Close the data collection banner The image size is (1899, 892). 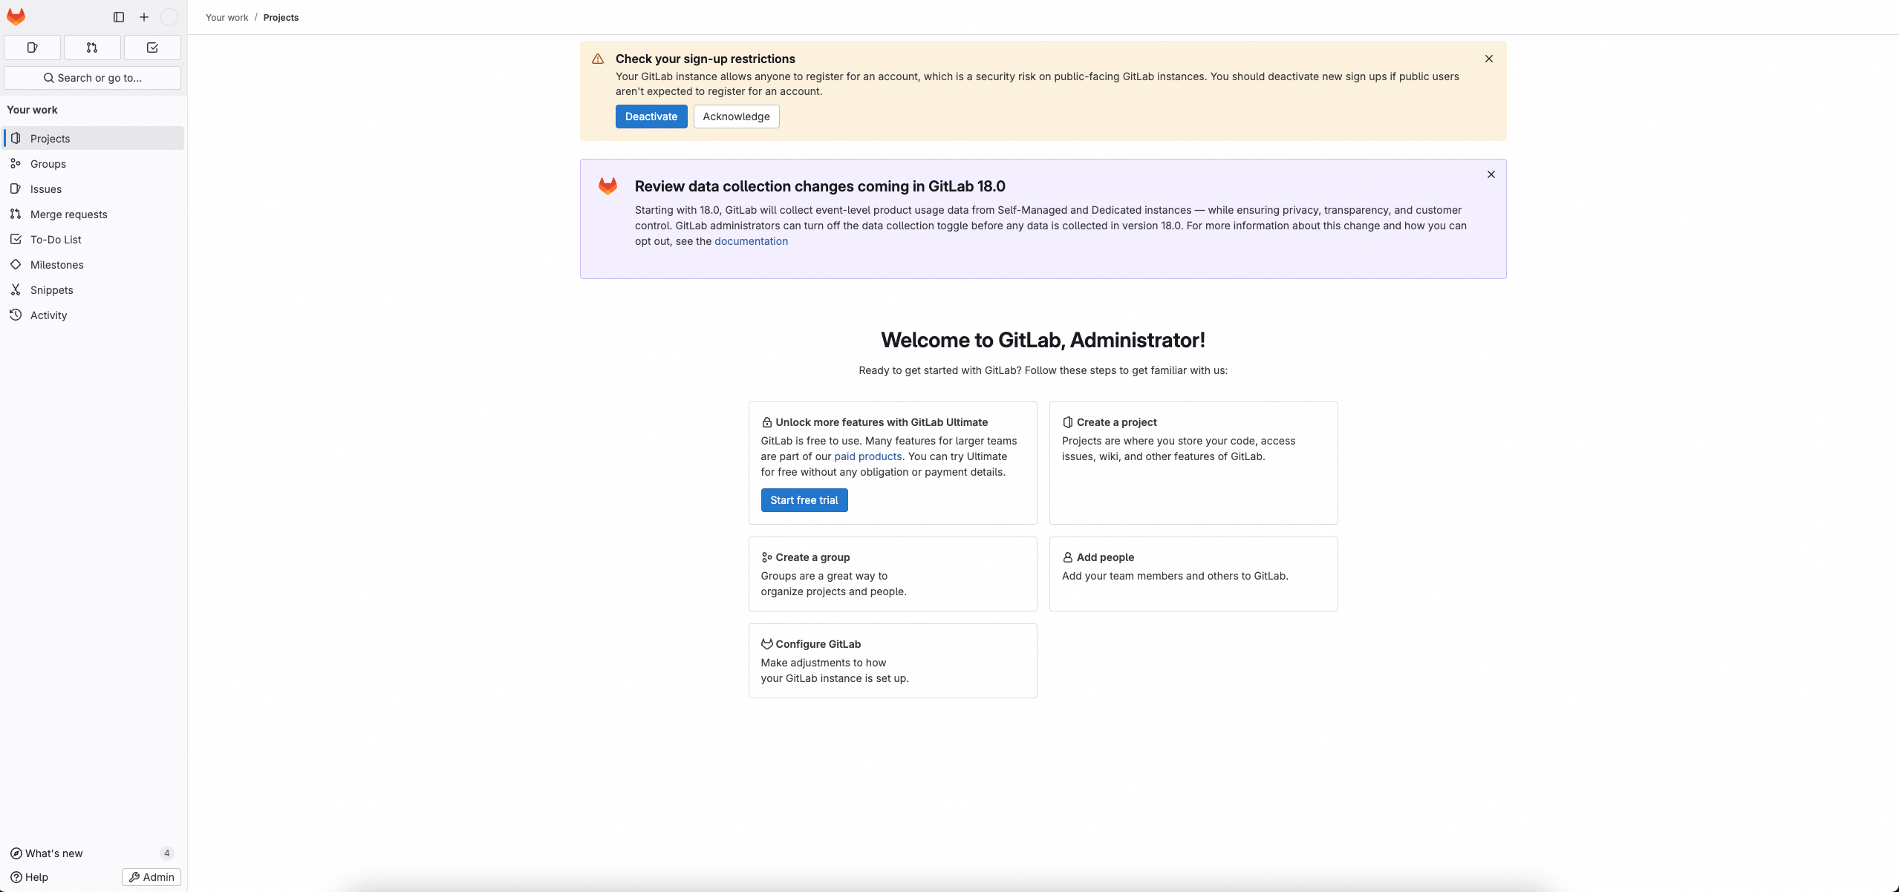[x=1491, y=174]
